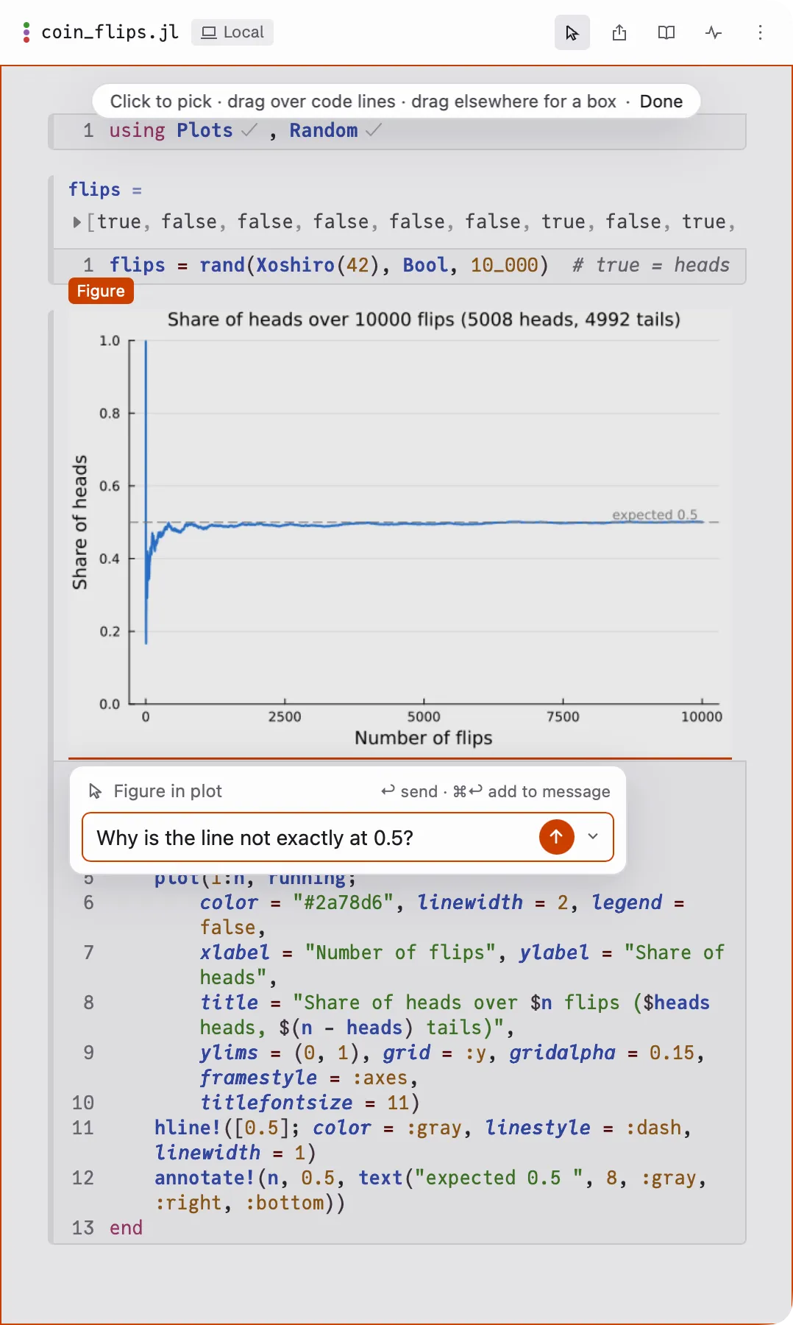Click the 'flips =' output variable label
The width and height of the screenshot is (793, 1325).
pyautogui.click(x=105, y=190)
